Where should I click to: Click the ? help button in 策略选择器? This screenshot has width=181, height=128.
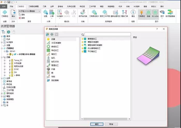(x=157, y=29)
